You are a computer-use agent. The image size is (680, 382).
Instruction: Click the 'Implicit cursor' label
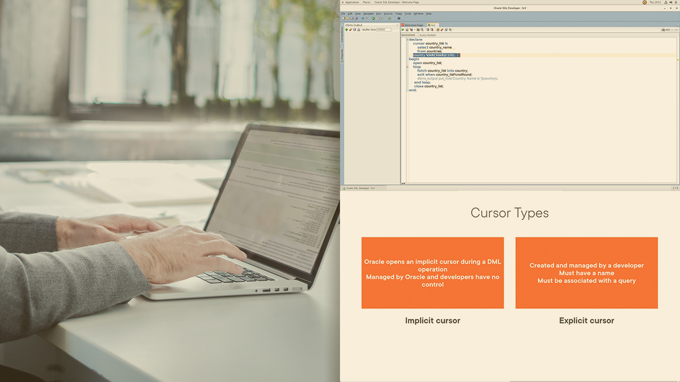(x=432, y=320)
